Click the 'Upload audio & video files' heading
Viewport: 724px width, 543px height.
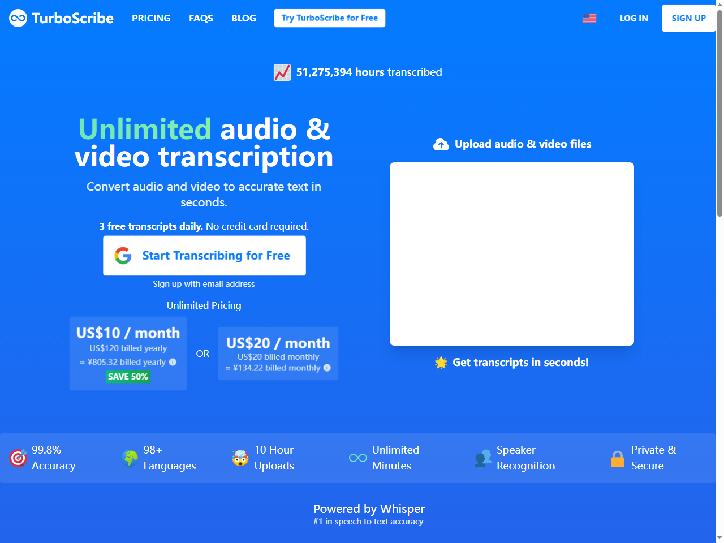click(x=523, y=144)
